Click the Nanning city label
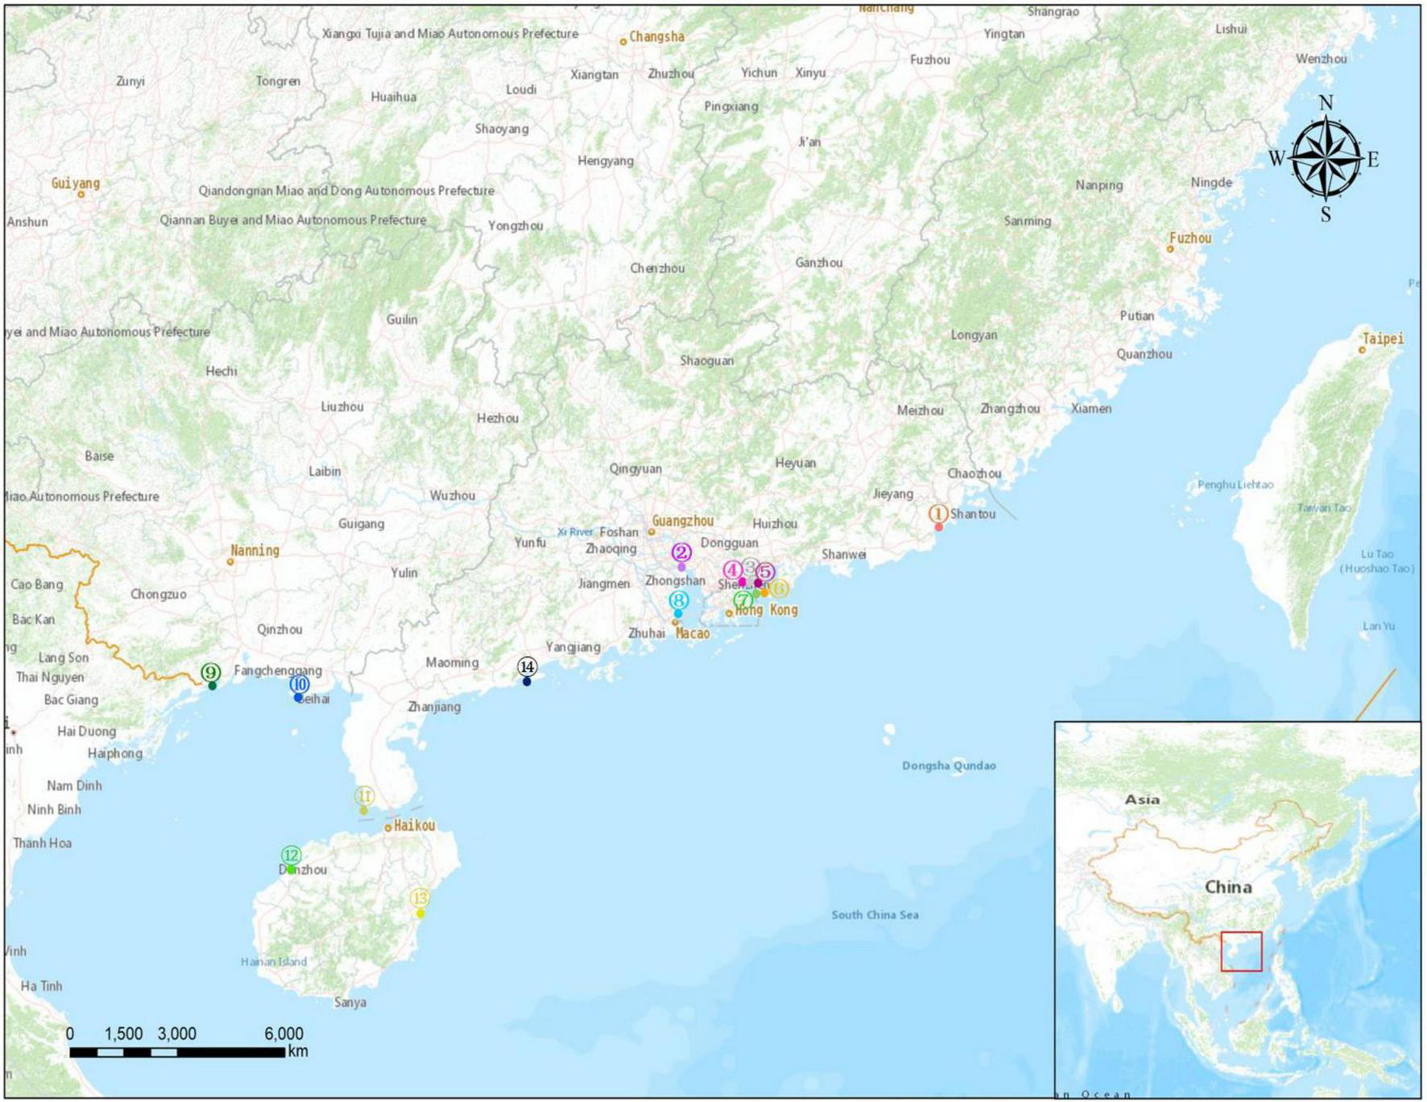The image size is (1427, 1102). coord(254,551)
